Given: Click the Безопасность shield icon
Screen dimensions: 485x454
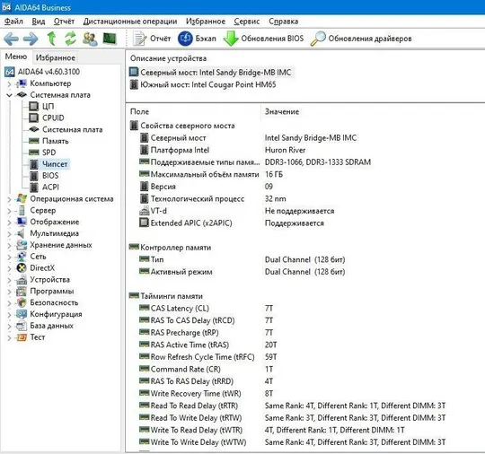Looking at the screenshot, I should pyautogui.click(x=22, y=303).
